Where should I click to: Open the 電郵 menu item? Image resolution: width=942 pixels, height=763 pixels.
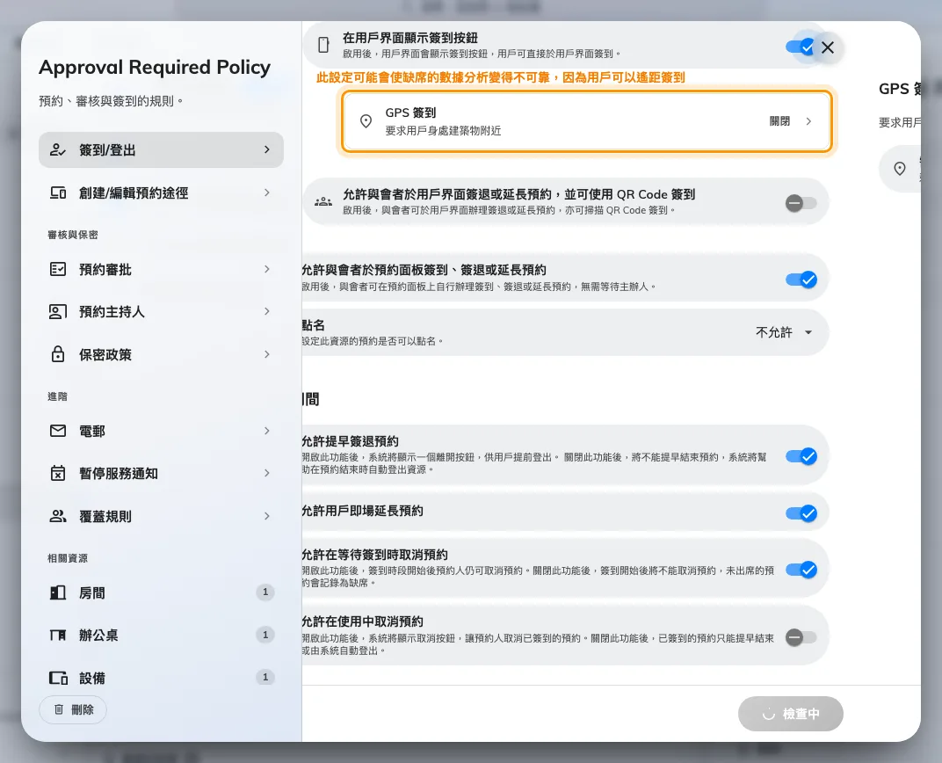(x=161, y=431)
